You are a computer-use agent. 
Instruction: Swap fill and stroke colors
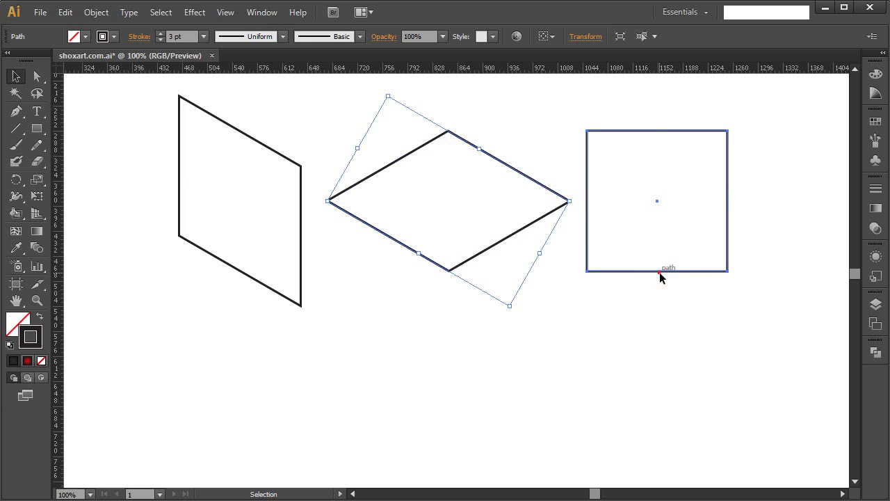point(40,317)
